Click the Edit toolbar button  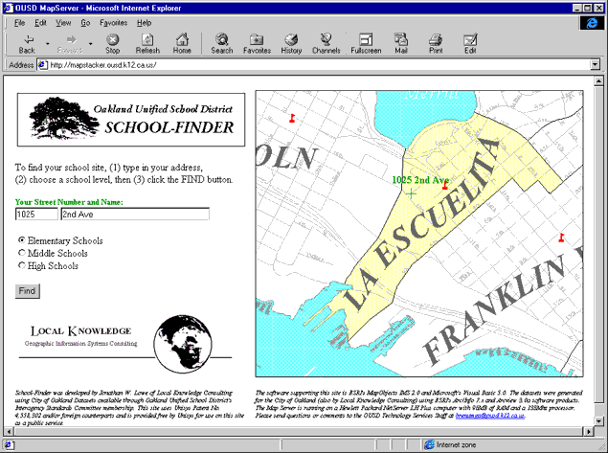470,43
